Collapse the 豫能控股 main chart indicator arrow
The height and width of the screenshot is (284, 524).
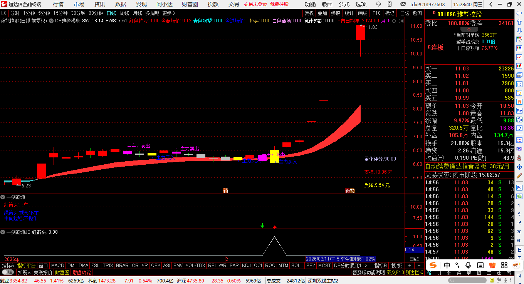click(x=52, y=21)
